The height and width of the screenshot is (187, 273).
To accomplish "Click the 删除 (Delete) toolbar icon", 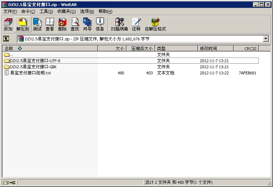I will [x=62, y=24].
